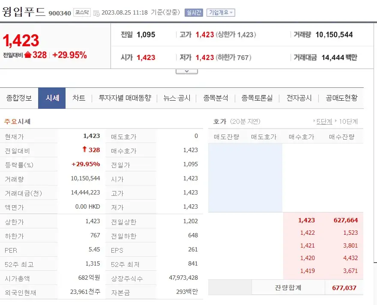
Task: Keep 호가 view at 5단계
Action: (323, 121)
